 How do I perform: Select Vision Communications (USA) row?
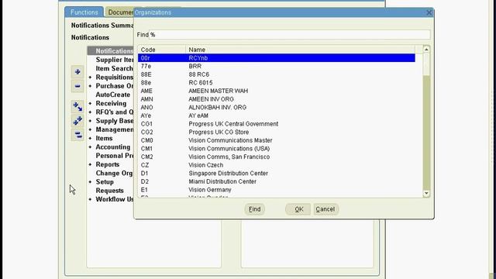tap(277, 148)
